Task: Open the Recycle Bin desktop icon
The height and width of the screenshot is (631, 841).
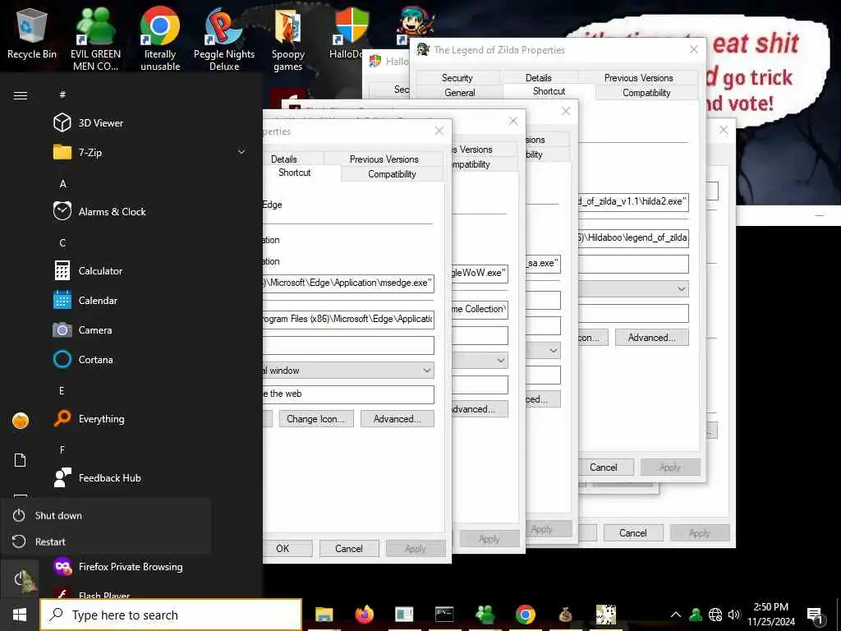Action: point(32,34)
